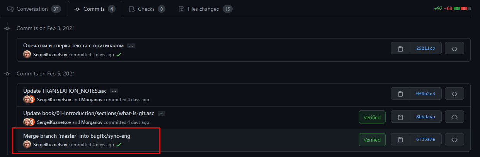Open the Checks tab
Screen dimensions: 480x157
(x=146, y=9)
